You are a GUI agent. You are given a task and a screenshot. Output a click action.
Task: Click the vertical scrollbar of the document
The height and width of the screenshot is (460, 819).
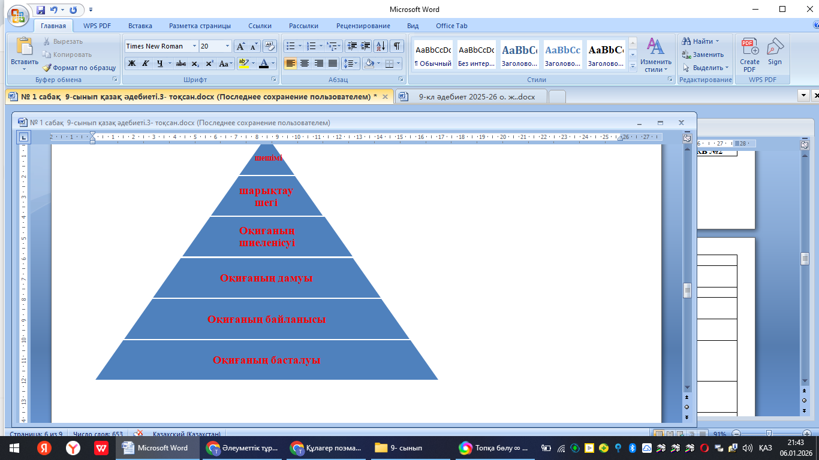point(687,290)
